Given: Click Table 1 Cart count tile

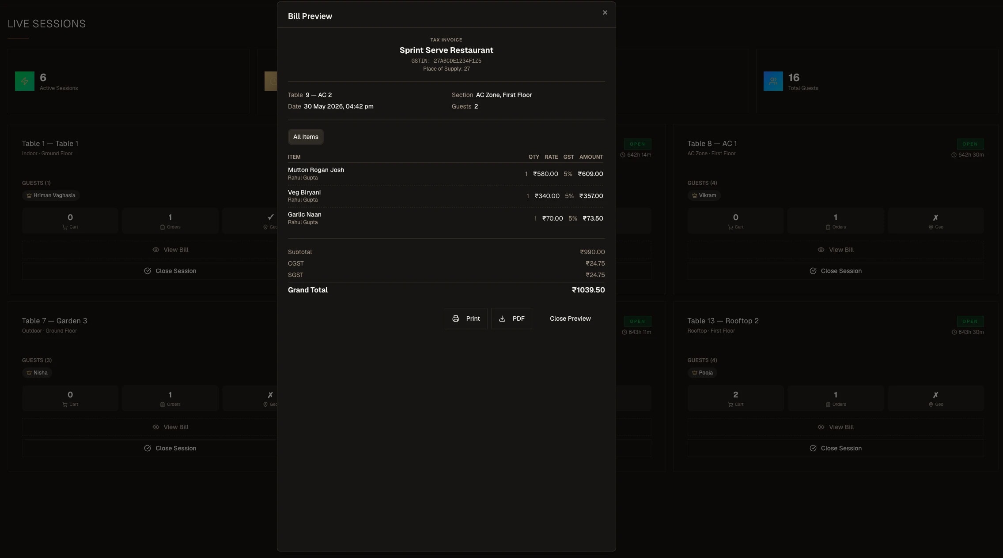Looking at the screenshot, I should 70,221.
